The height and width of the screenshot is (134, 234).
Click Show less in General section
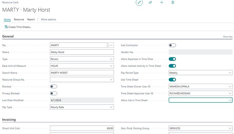click(x=228, y=37)
